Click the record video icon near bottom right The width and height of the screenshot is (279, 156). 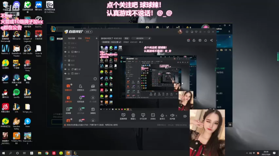tap(185, 116)
